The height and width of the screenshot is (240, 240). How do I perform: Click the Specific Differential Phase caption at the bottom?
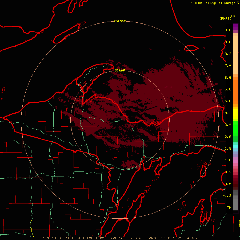(x=120, y=238)
